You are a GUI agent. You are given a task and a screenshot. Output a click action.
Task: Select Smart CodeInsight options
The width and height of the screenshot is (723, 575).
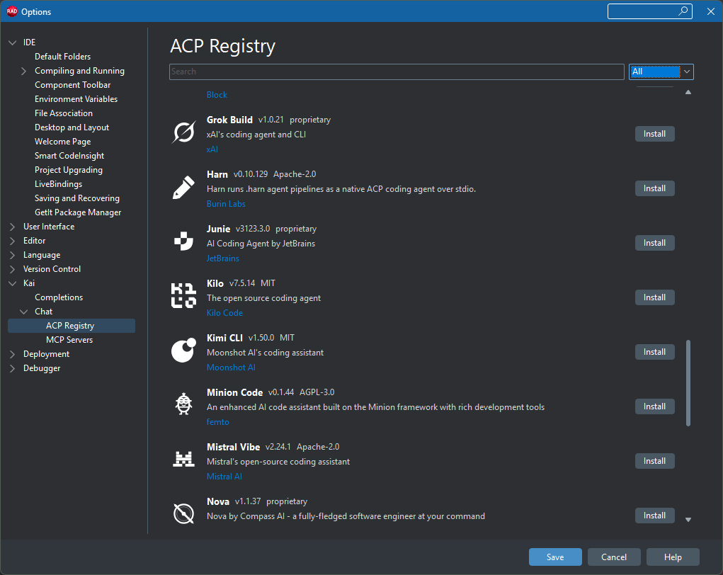point(69,156)
